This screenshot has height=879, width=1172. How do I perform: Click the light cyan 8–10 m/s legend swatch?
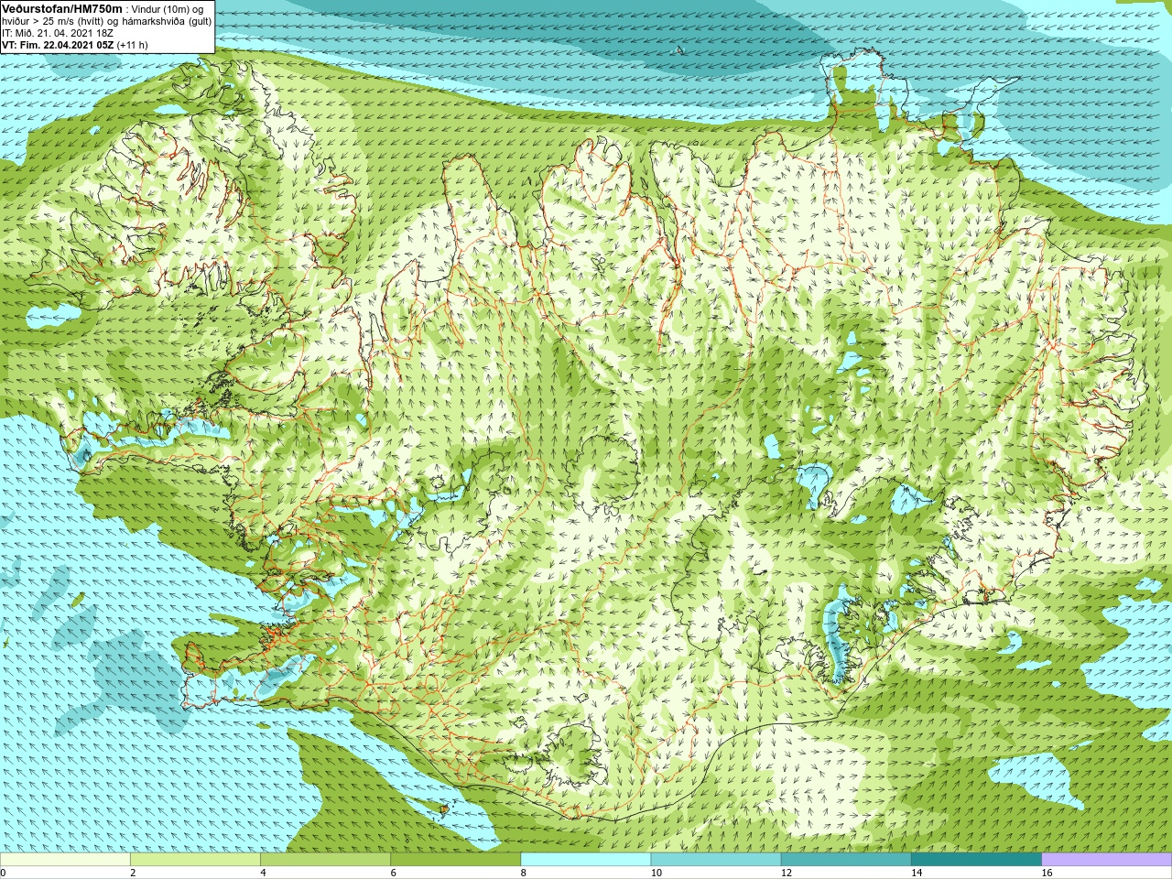585,860
